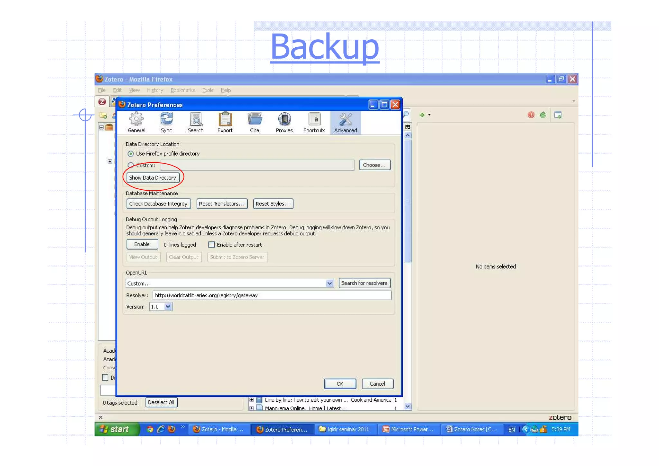
Task: Open the Tools menu in Firefox
Action: click(208, 90)
